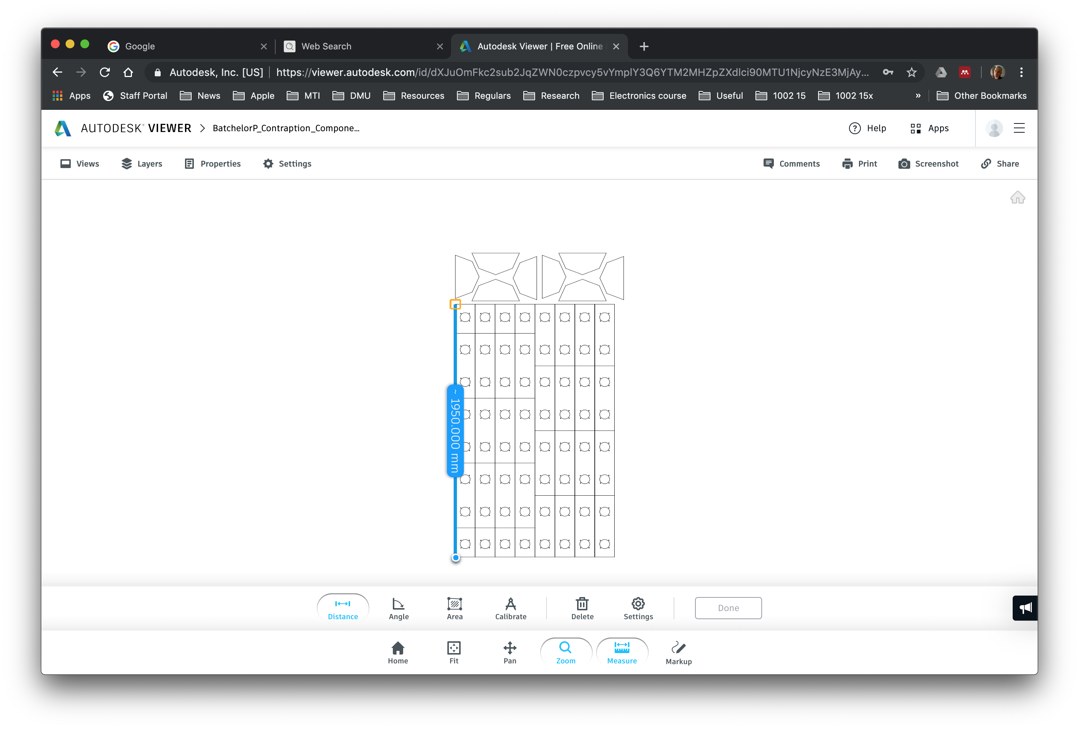Open Autodesk Apps launcher
Image resolution: width=1079 pixels, height=729 pixels.
pyautogui.click(x=929, y=128)
